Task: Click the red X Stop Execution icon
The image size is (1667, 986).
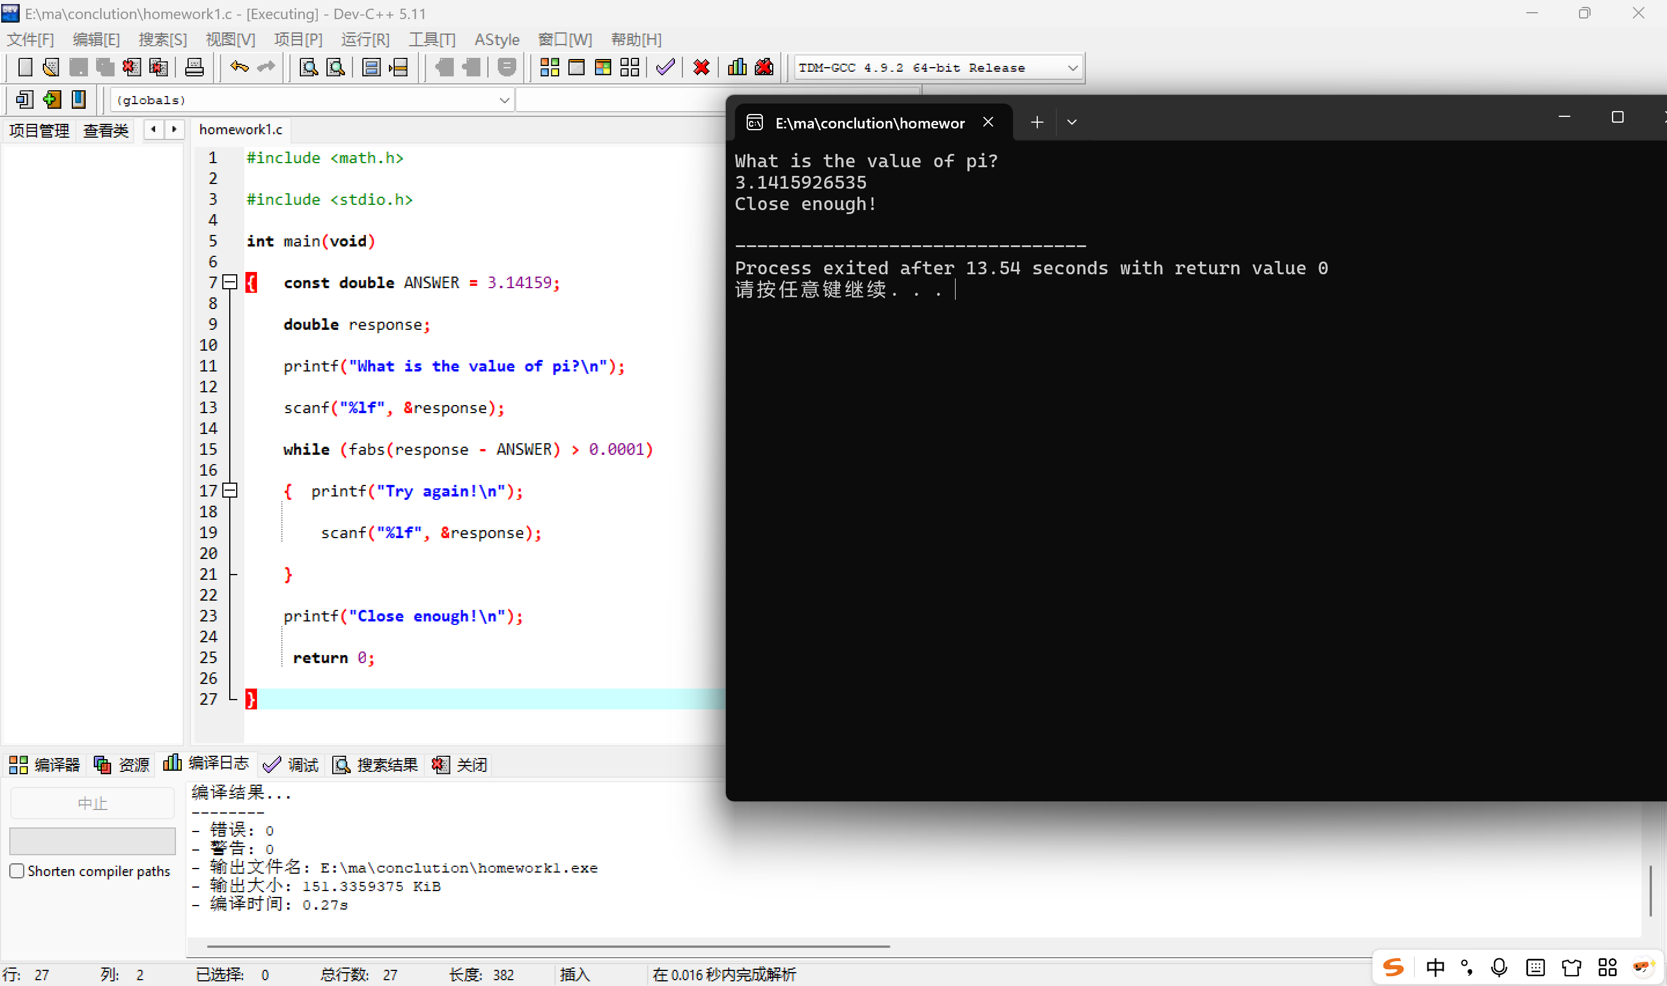Action: point(701,67)
